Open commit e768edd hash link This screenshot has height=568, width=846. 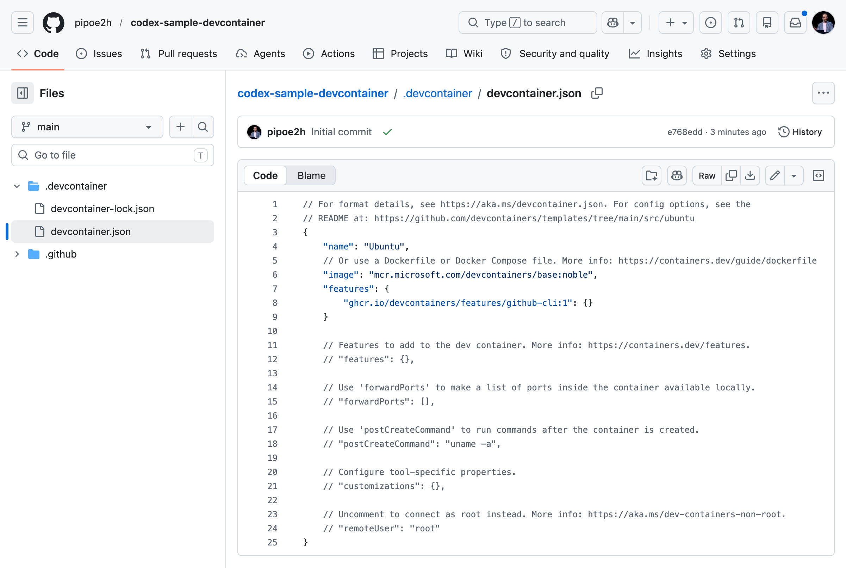click(685, 132)
